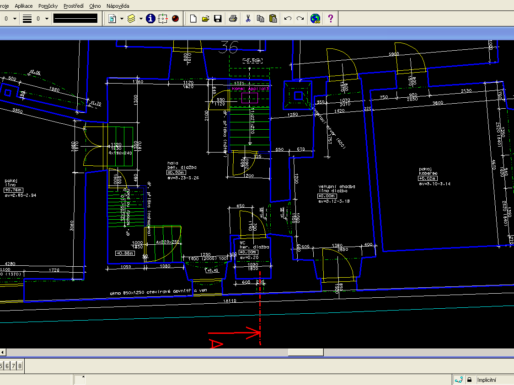Activate the snap target crosshair icon

163,19
